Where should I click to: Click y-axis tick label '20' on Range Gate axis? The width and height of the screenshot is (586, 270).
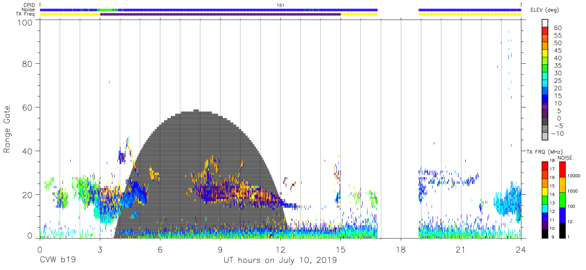[28, 194]
